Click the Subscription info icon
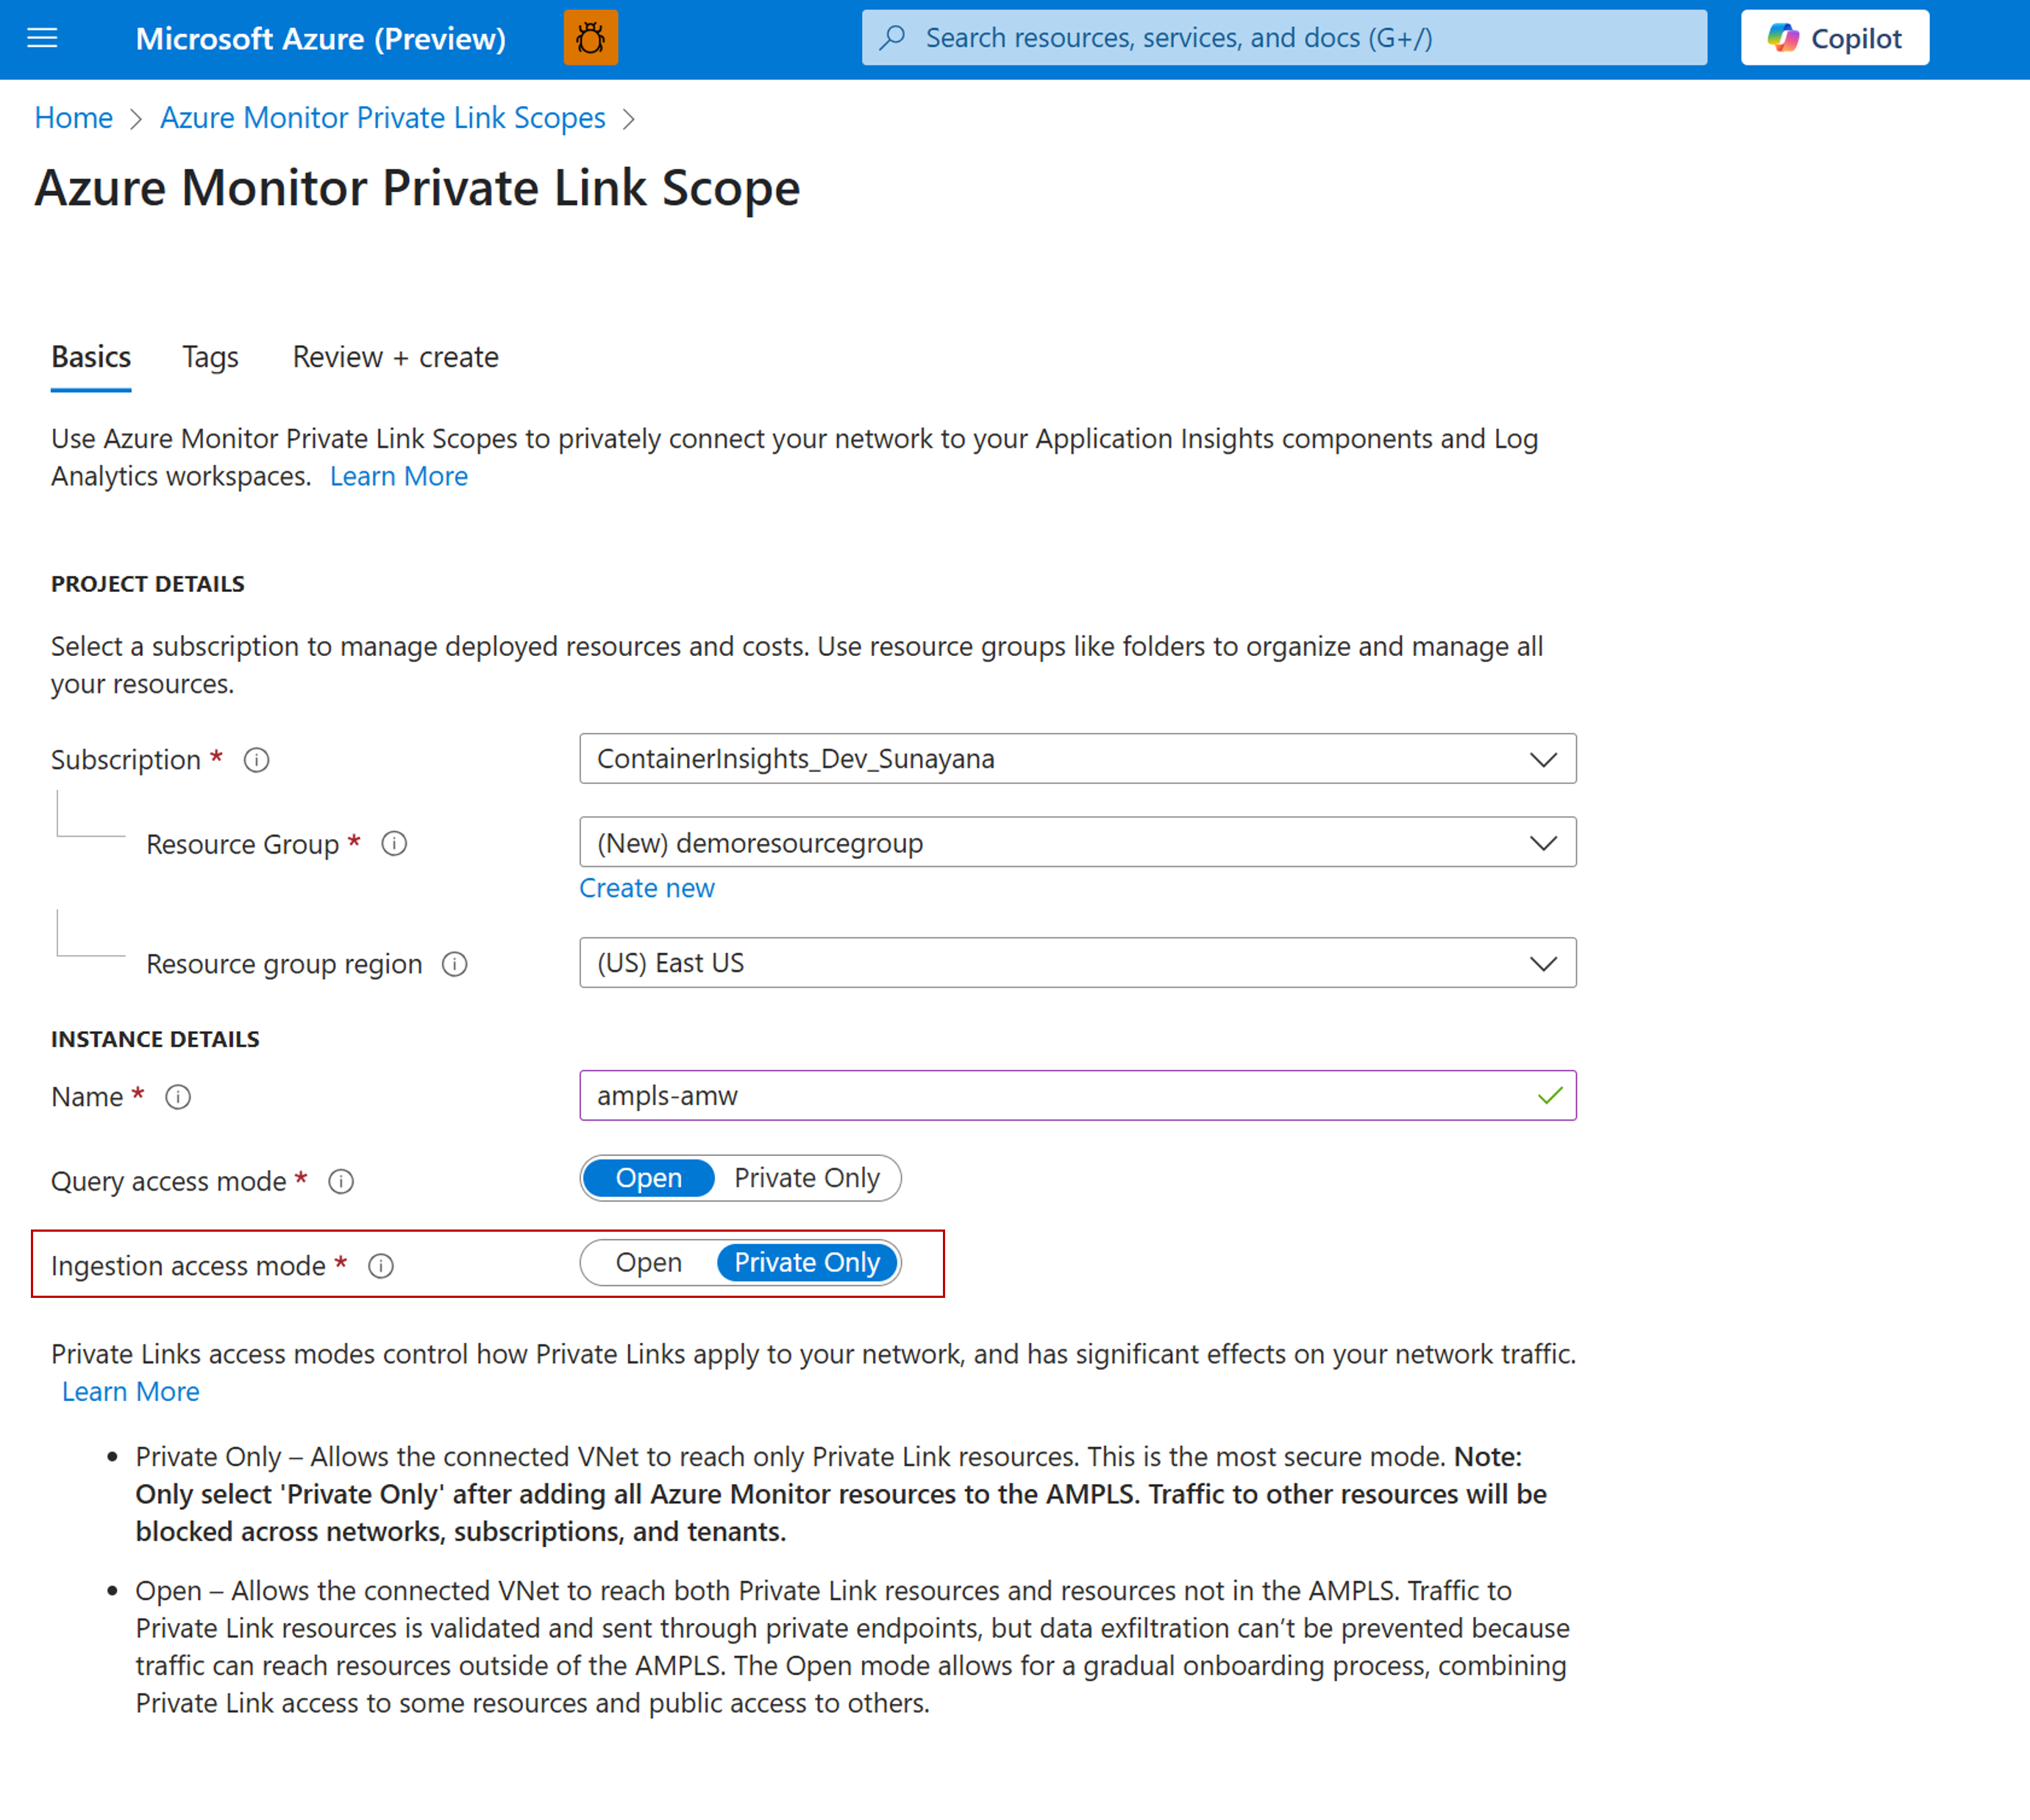The image size is (2030, 1820). (256, 760)
